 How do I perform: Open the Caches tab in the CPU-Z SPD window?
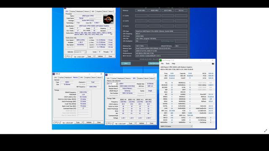pyautogui.click(x=114, y=78)
